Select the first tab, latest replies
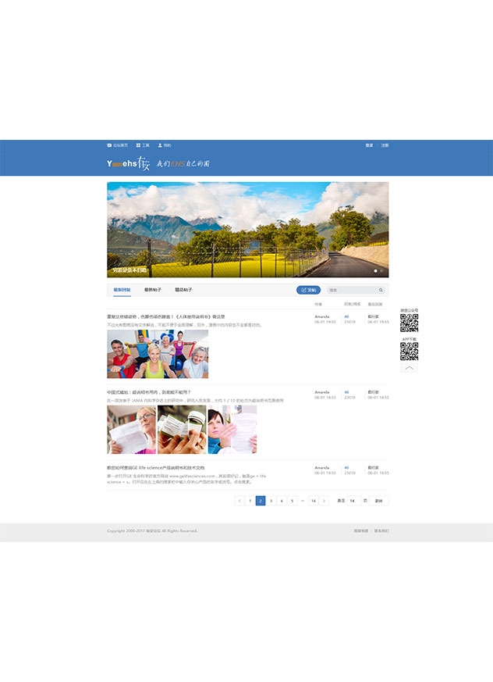Screen dimensions: 493x682 [x=122, y=290]
